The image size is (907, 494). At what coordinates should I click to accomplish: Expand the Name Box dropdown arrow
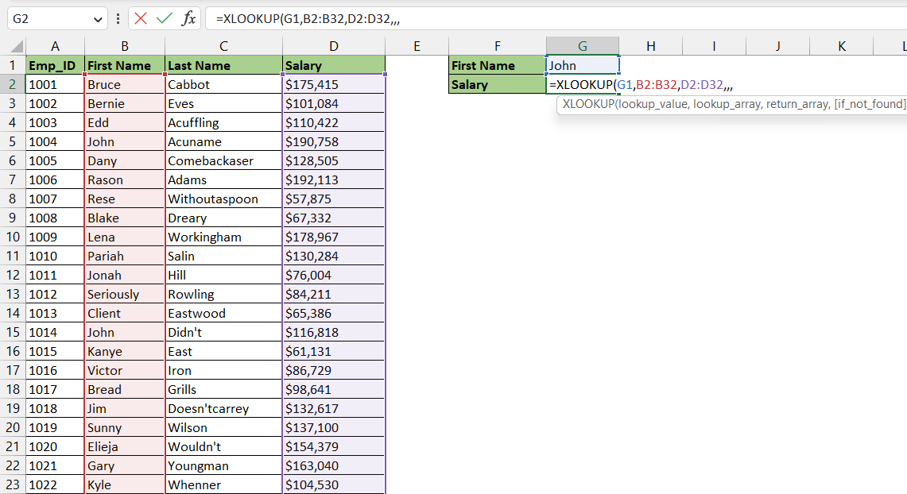pos(97,20)
